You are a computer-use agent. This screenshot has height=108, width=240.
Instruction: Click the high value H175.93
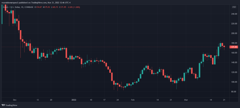(46, 7)
